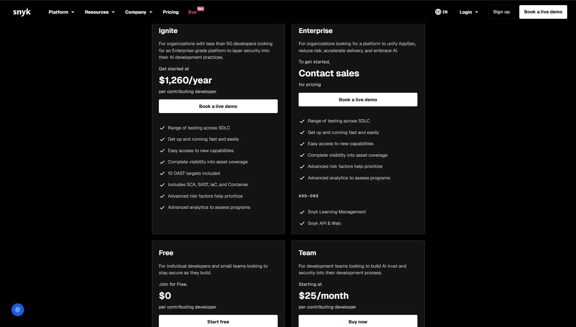Click the Sign up button
This screenshot has height=327, width=576.
[501, 12]
